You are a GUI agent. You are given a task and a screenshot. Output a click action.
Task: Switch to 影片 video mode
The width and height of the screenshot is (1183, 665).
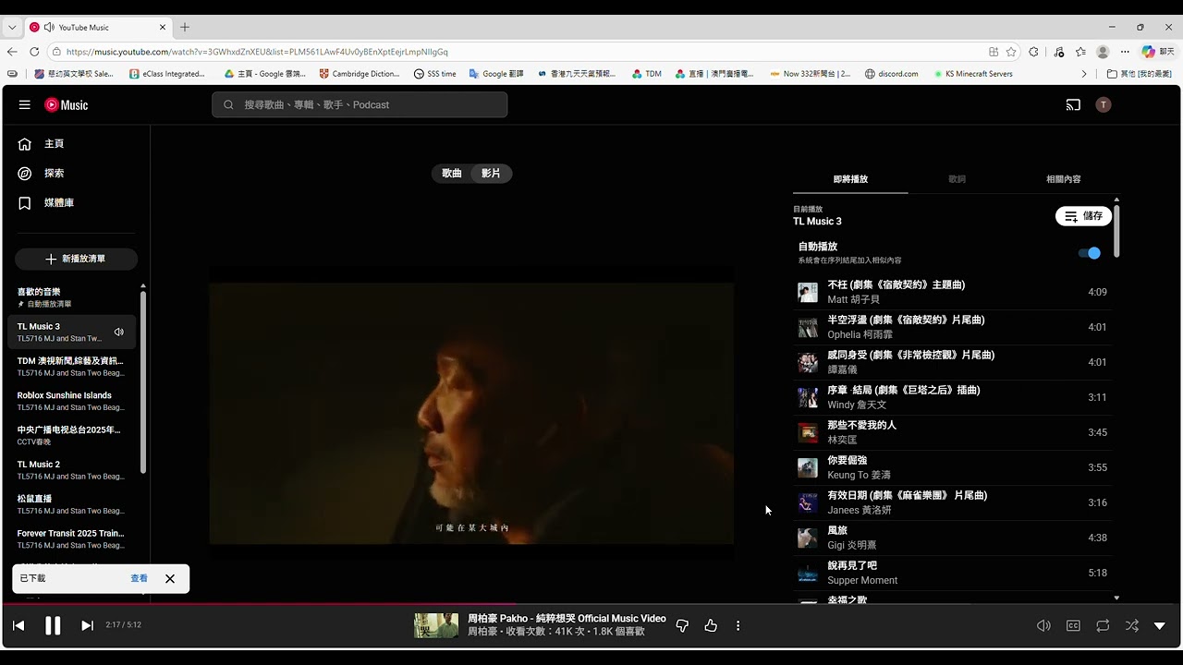(x=491, y=174)
